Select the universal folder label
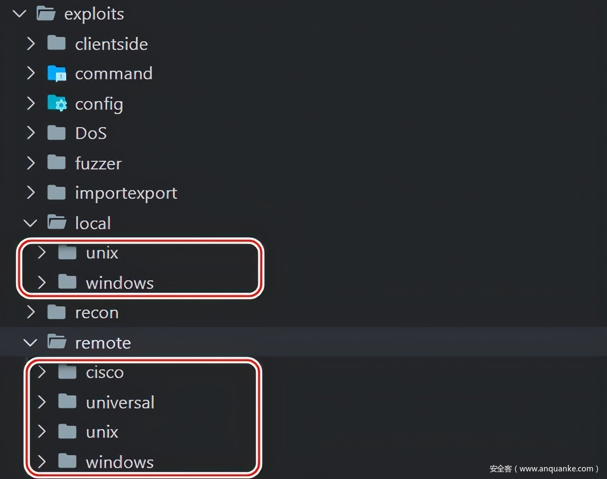This screenshot has height=479, width=607. click(x=120, y=402)
